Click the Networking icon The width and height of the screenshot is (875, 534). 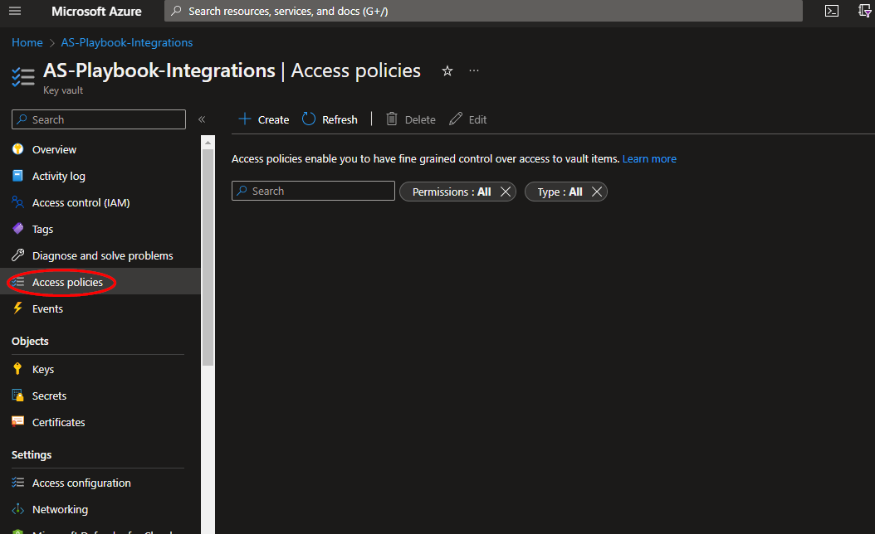(x=18, y=509)
